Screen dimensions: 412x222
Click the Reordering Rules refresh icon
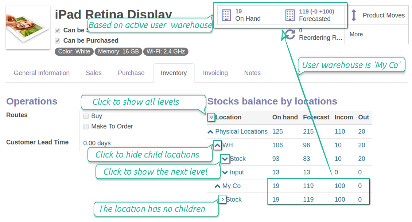click(x=290, y=34)
